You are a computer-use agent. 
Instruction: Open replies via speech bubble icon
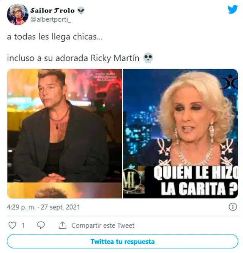pos(41,225)
